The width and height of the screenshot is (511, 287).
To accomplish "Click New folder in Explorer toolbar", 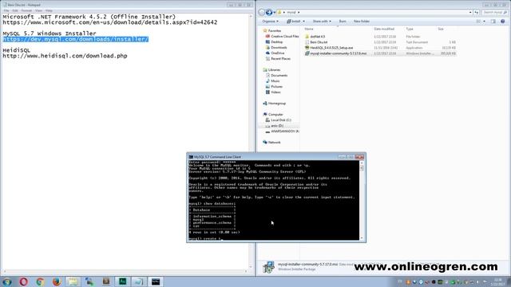I will (362, 22).
